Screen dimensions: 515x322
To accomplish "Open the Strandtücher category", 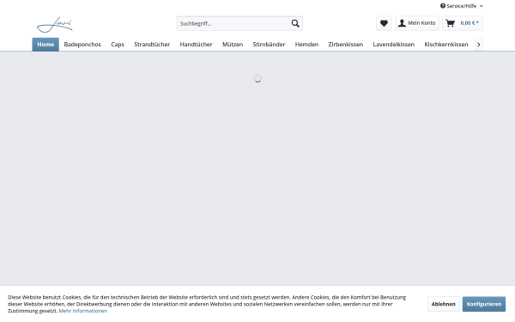I will point(152,45).
